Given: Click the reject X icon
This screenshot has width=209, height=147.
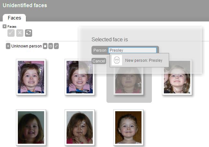Looking at the screenshot, I should coord(20,33).
